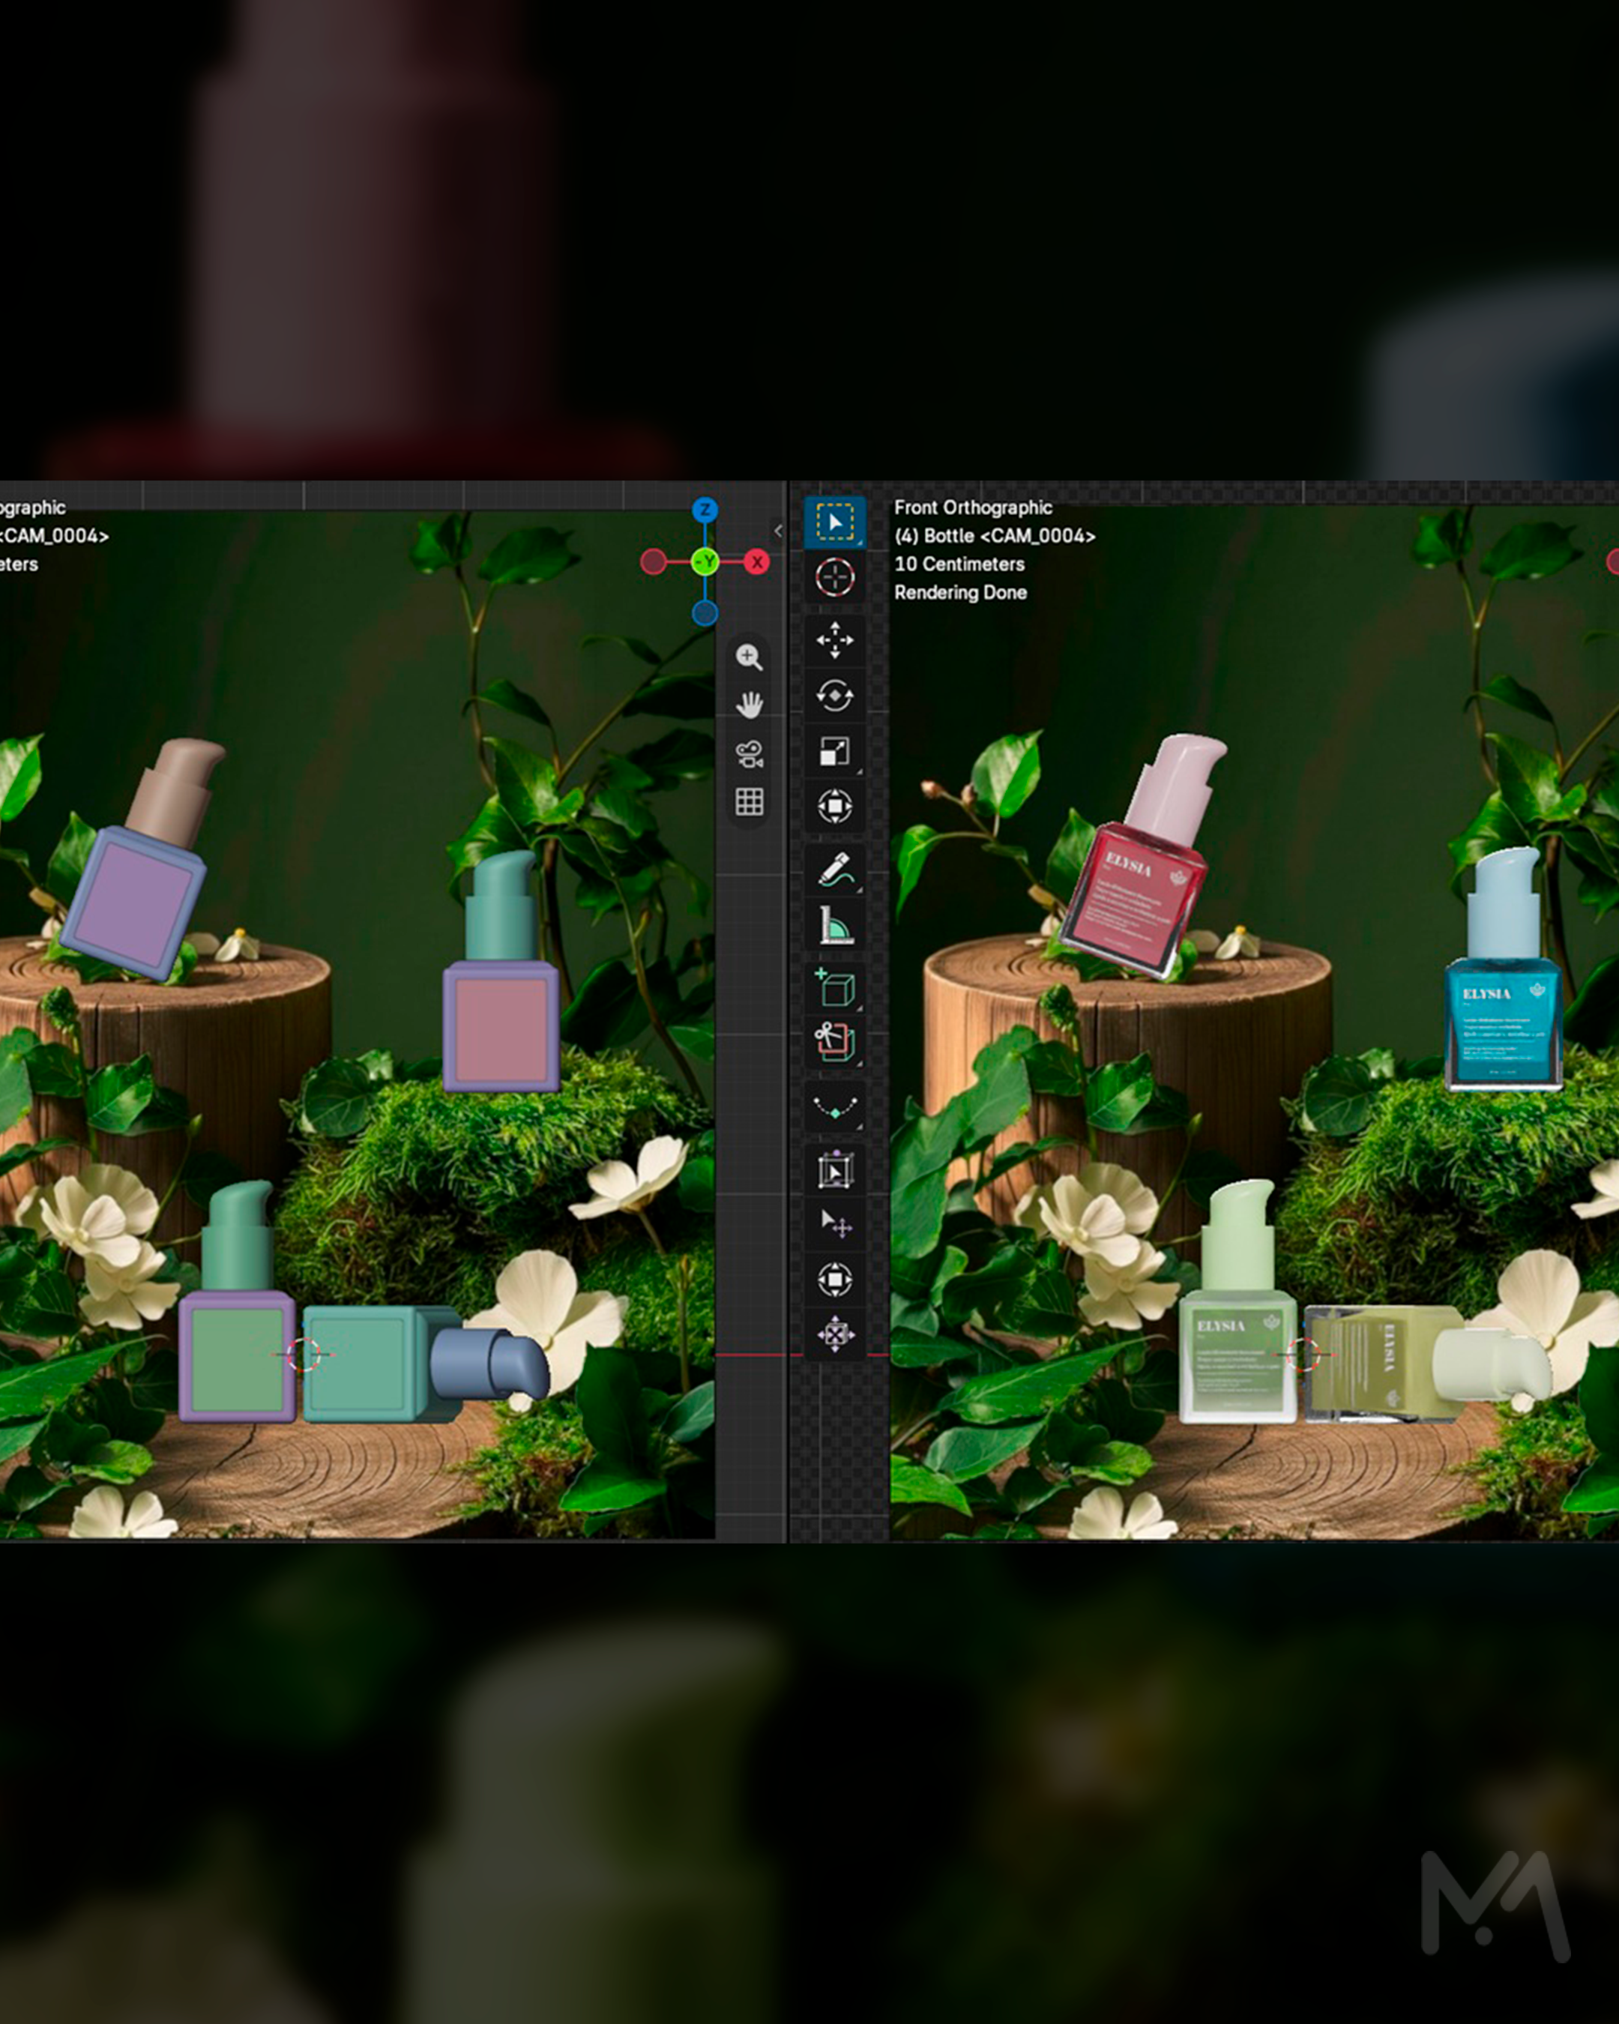Select the olive ELYSIA bottle lying down

[x=1426, y=1363]
